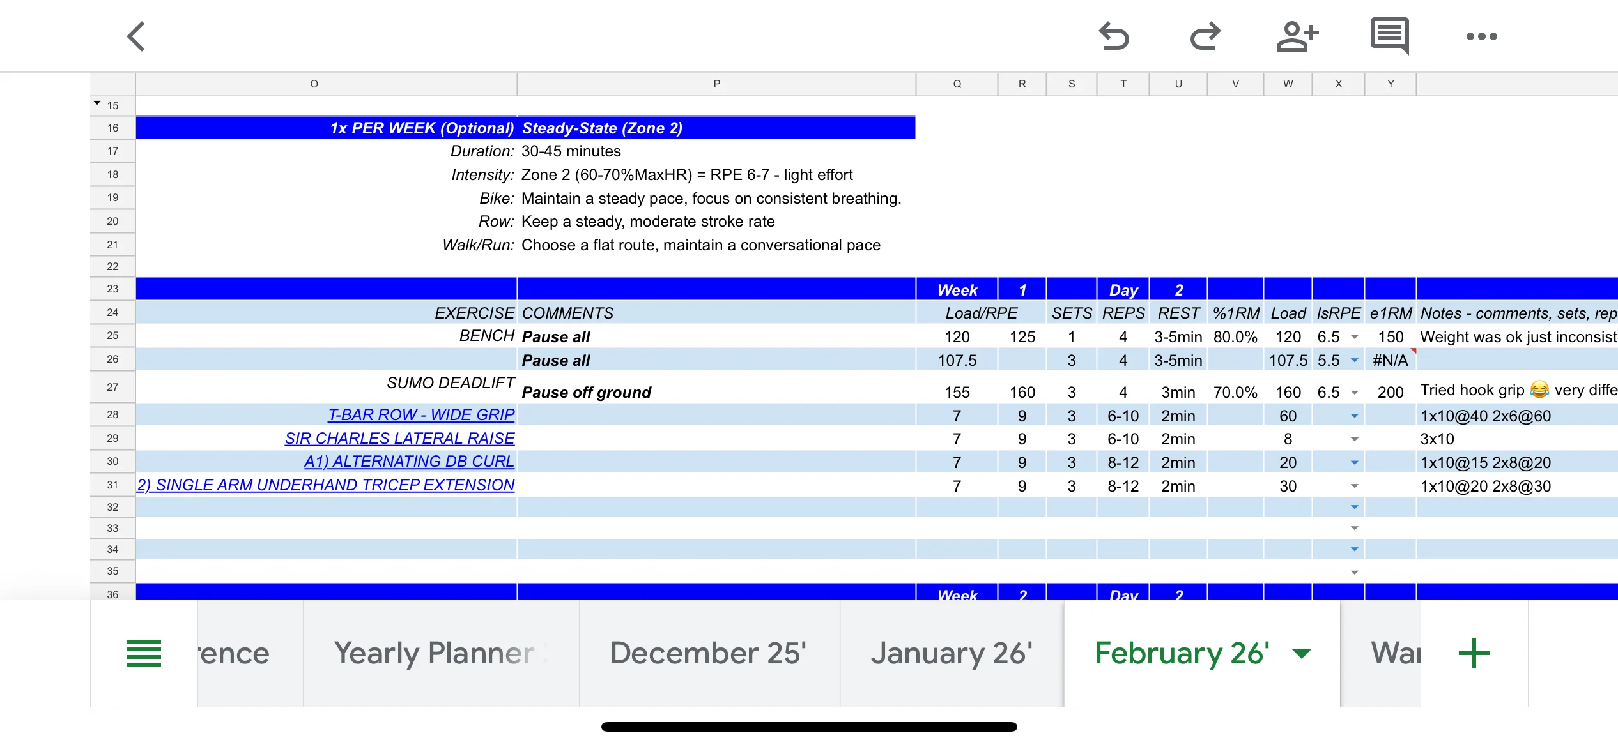Open the three-dot more menu

1481,36
